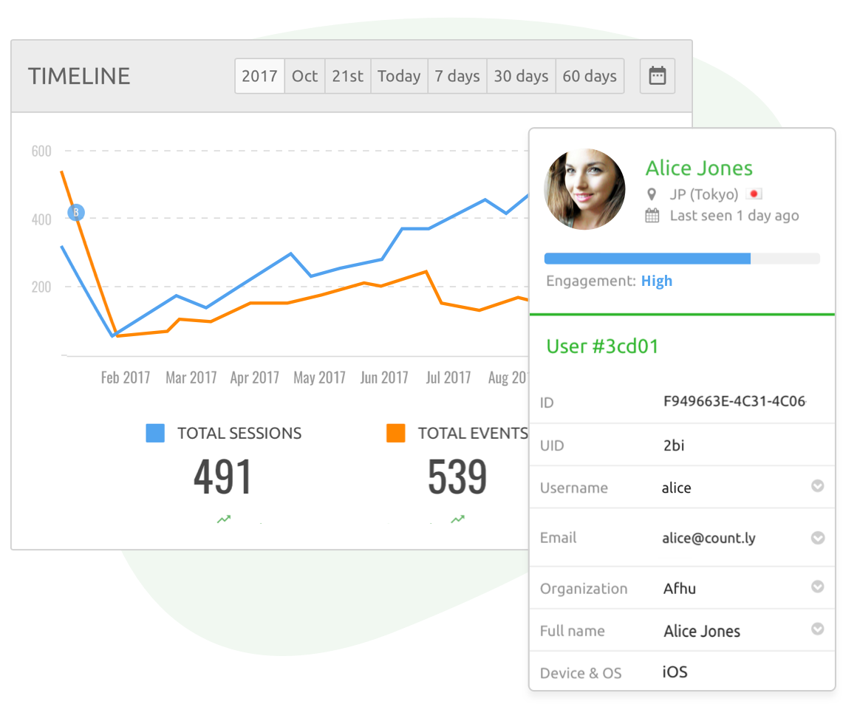Click the 200 y-axis label

(41, 287)
